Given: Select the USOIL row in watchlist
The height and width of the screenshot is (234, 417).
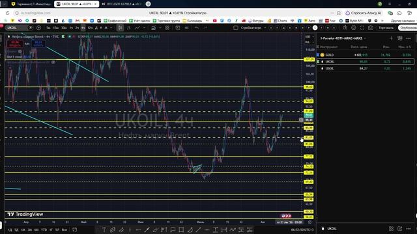Looking at the screenshot, I should (366, 68).
